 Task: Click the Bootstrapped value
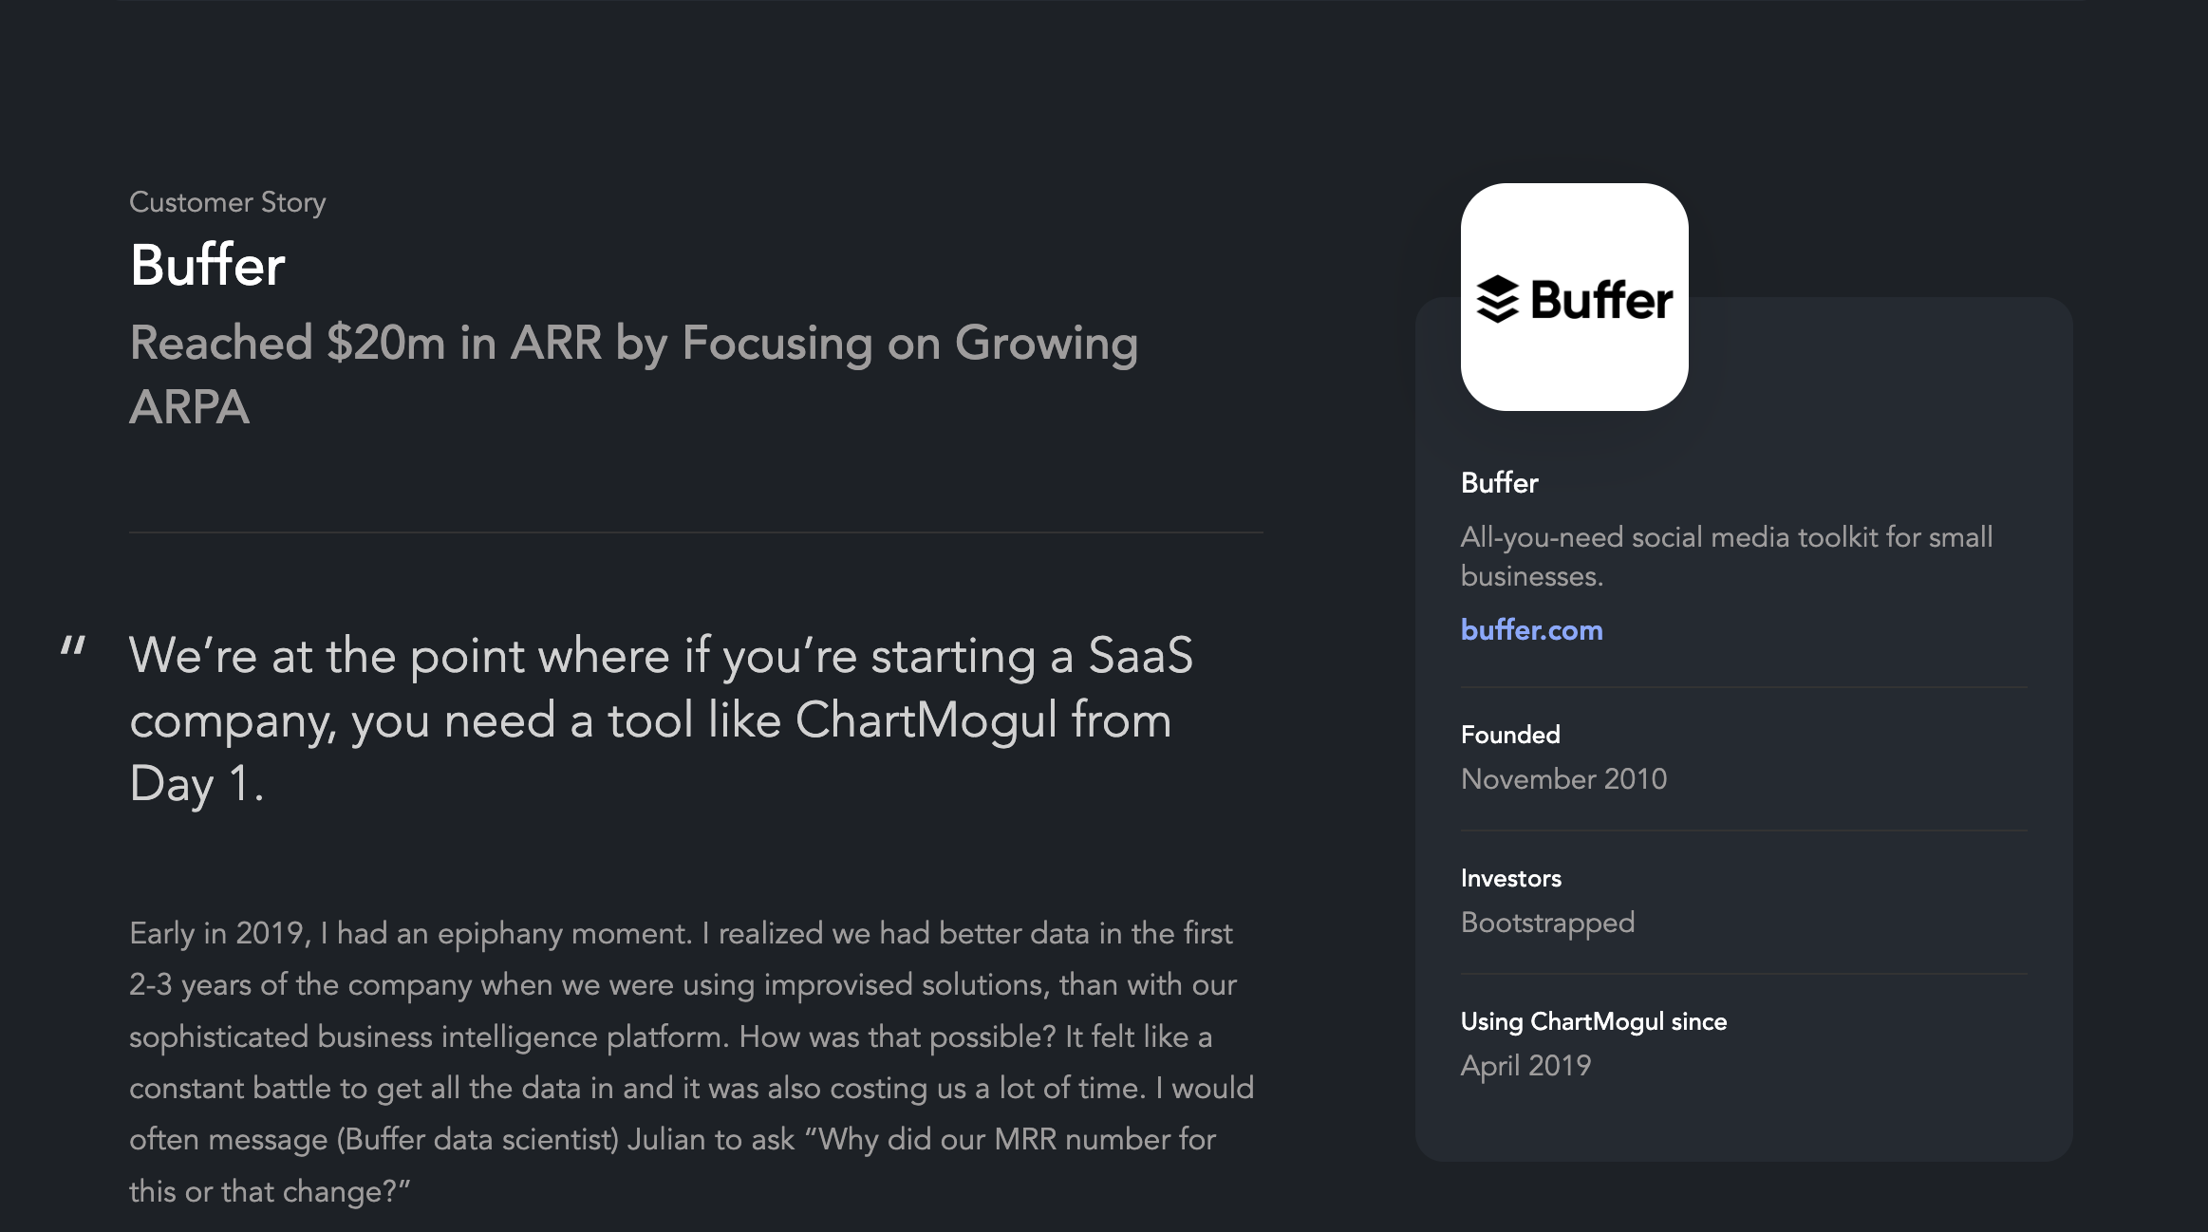click(1547, 922)
